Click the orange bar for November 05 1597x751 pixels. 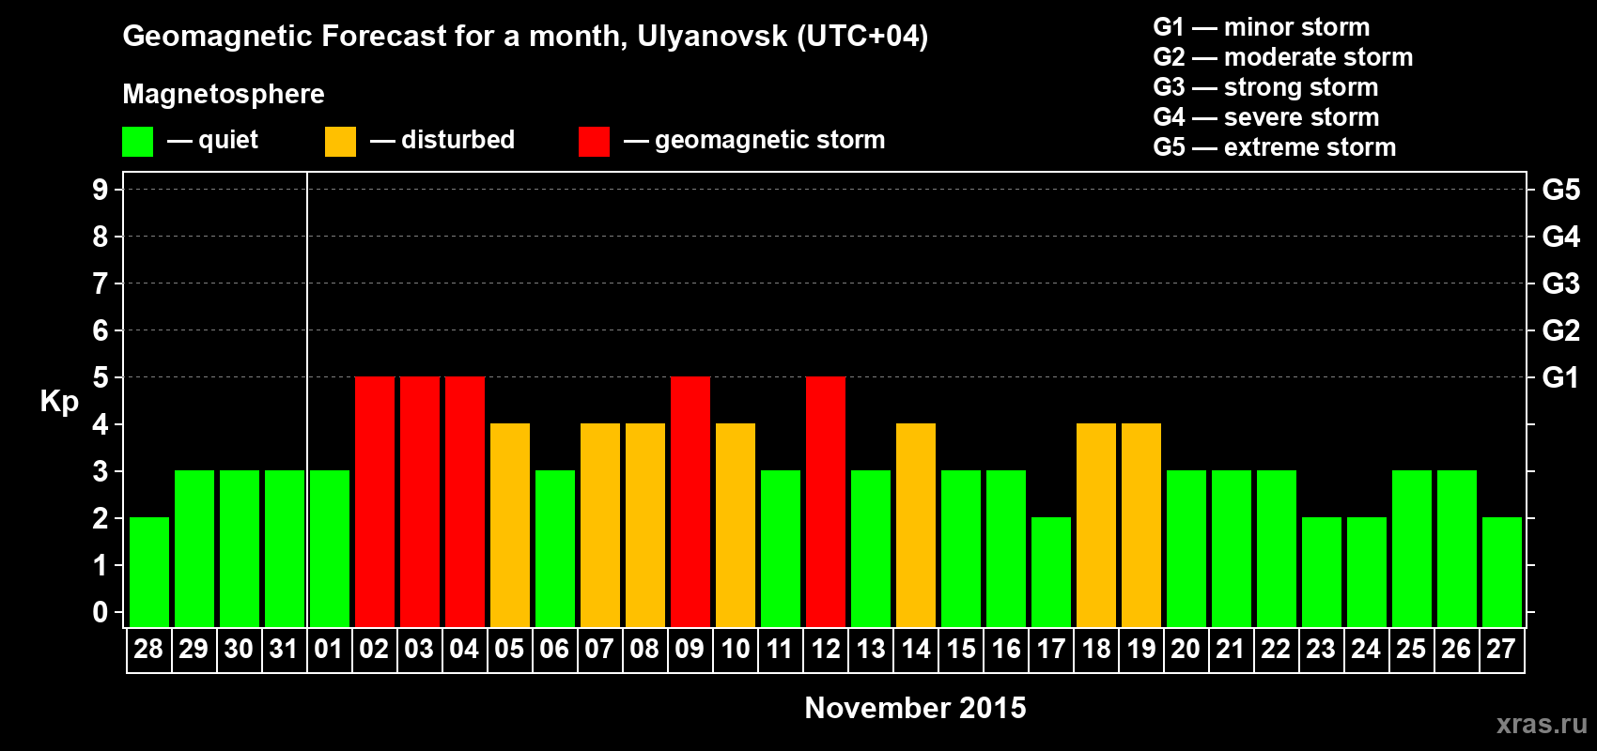pyautogui.click(x=510, y=525)
